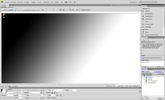This screenshot has width=165, height=100.
Task: Open the layout icon menu in the menu bar
Action: pos(67,2)
